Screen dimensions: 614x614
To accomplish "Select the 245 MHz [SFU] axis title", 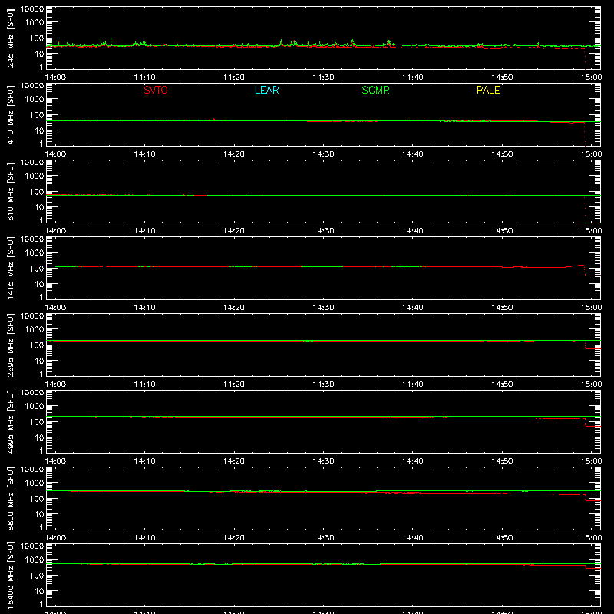I will (11, 38).
